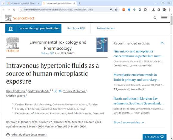
Task: Close the active second browser tab
Action: (x=74, y=3)
